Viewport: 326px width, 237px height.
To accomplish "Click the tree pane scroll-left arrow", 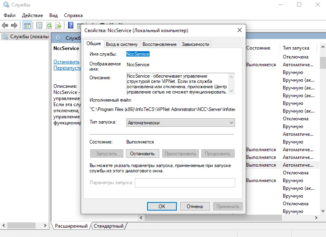I will coord(4,225).
